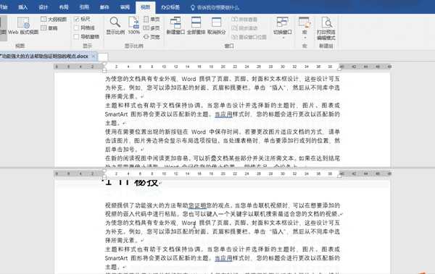The width and height of the screenshot is (435, 274).
Task: Open the 办公标签 Office Tab tab
Action: click(x=170, y=7)
